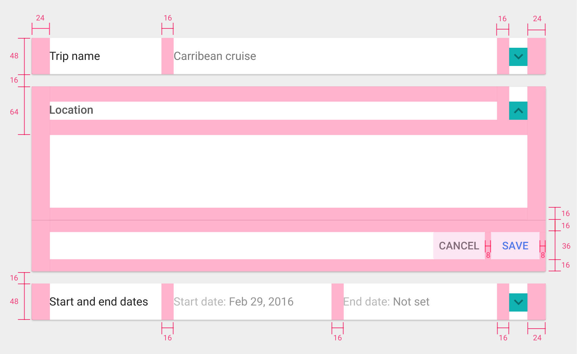Click the 64 height measurement label
This screenshot has width=577, height=354.
coord(14,112)
